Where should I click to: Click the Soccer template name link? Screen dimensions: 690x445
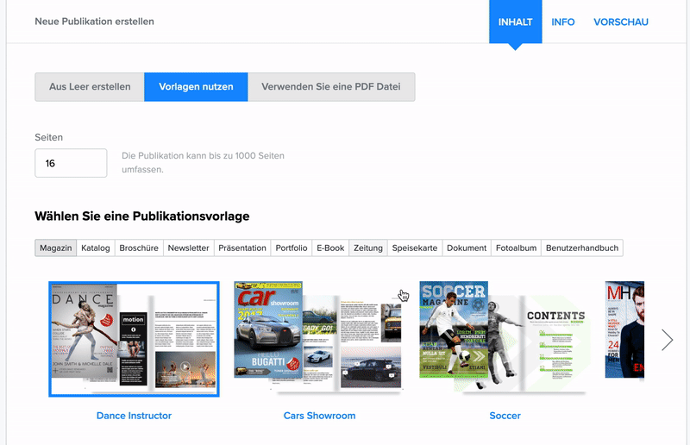(505, 416)
